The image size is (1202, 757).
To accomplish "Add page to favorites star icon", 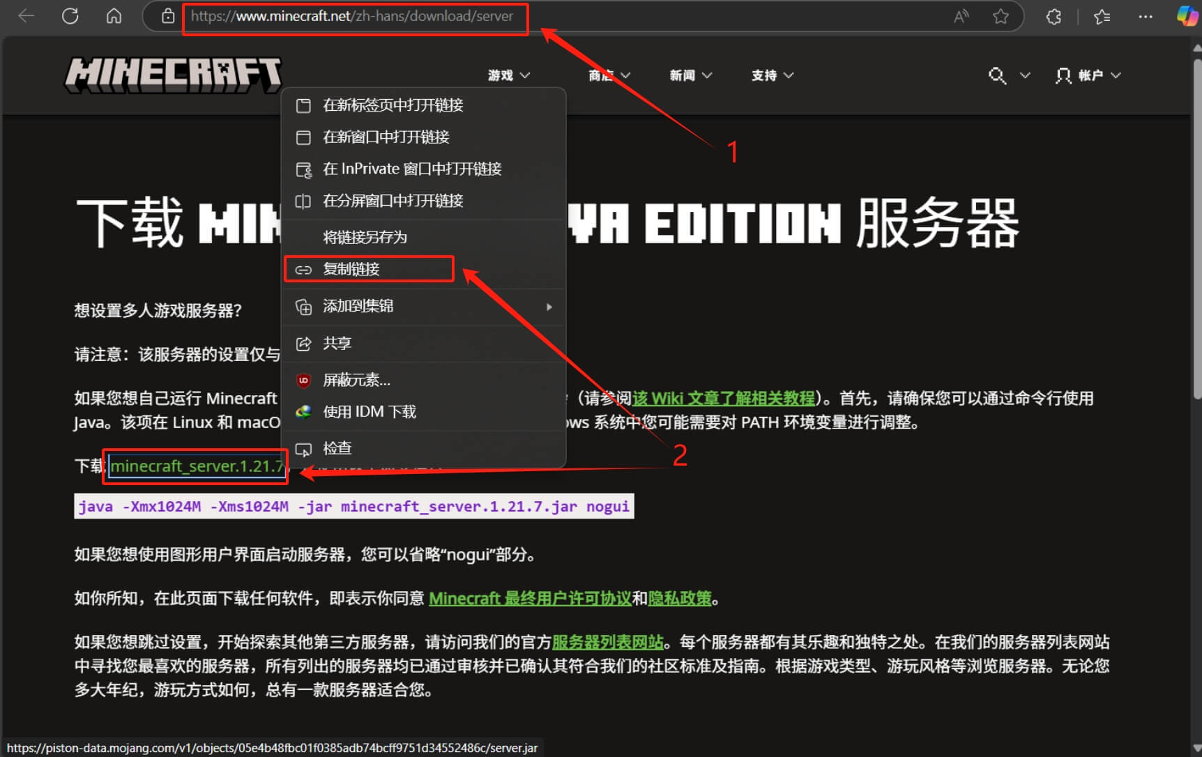I will [1001, 16].
